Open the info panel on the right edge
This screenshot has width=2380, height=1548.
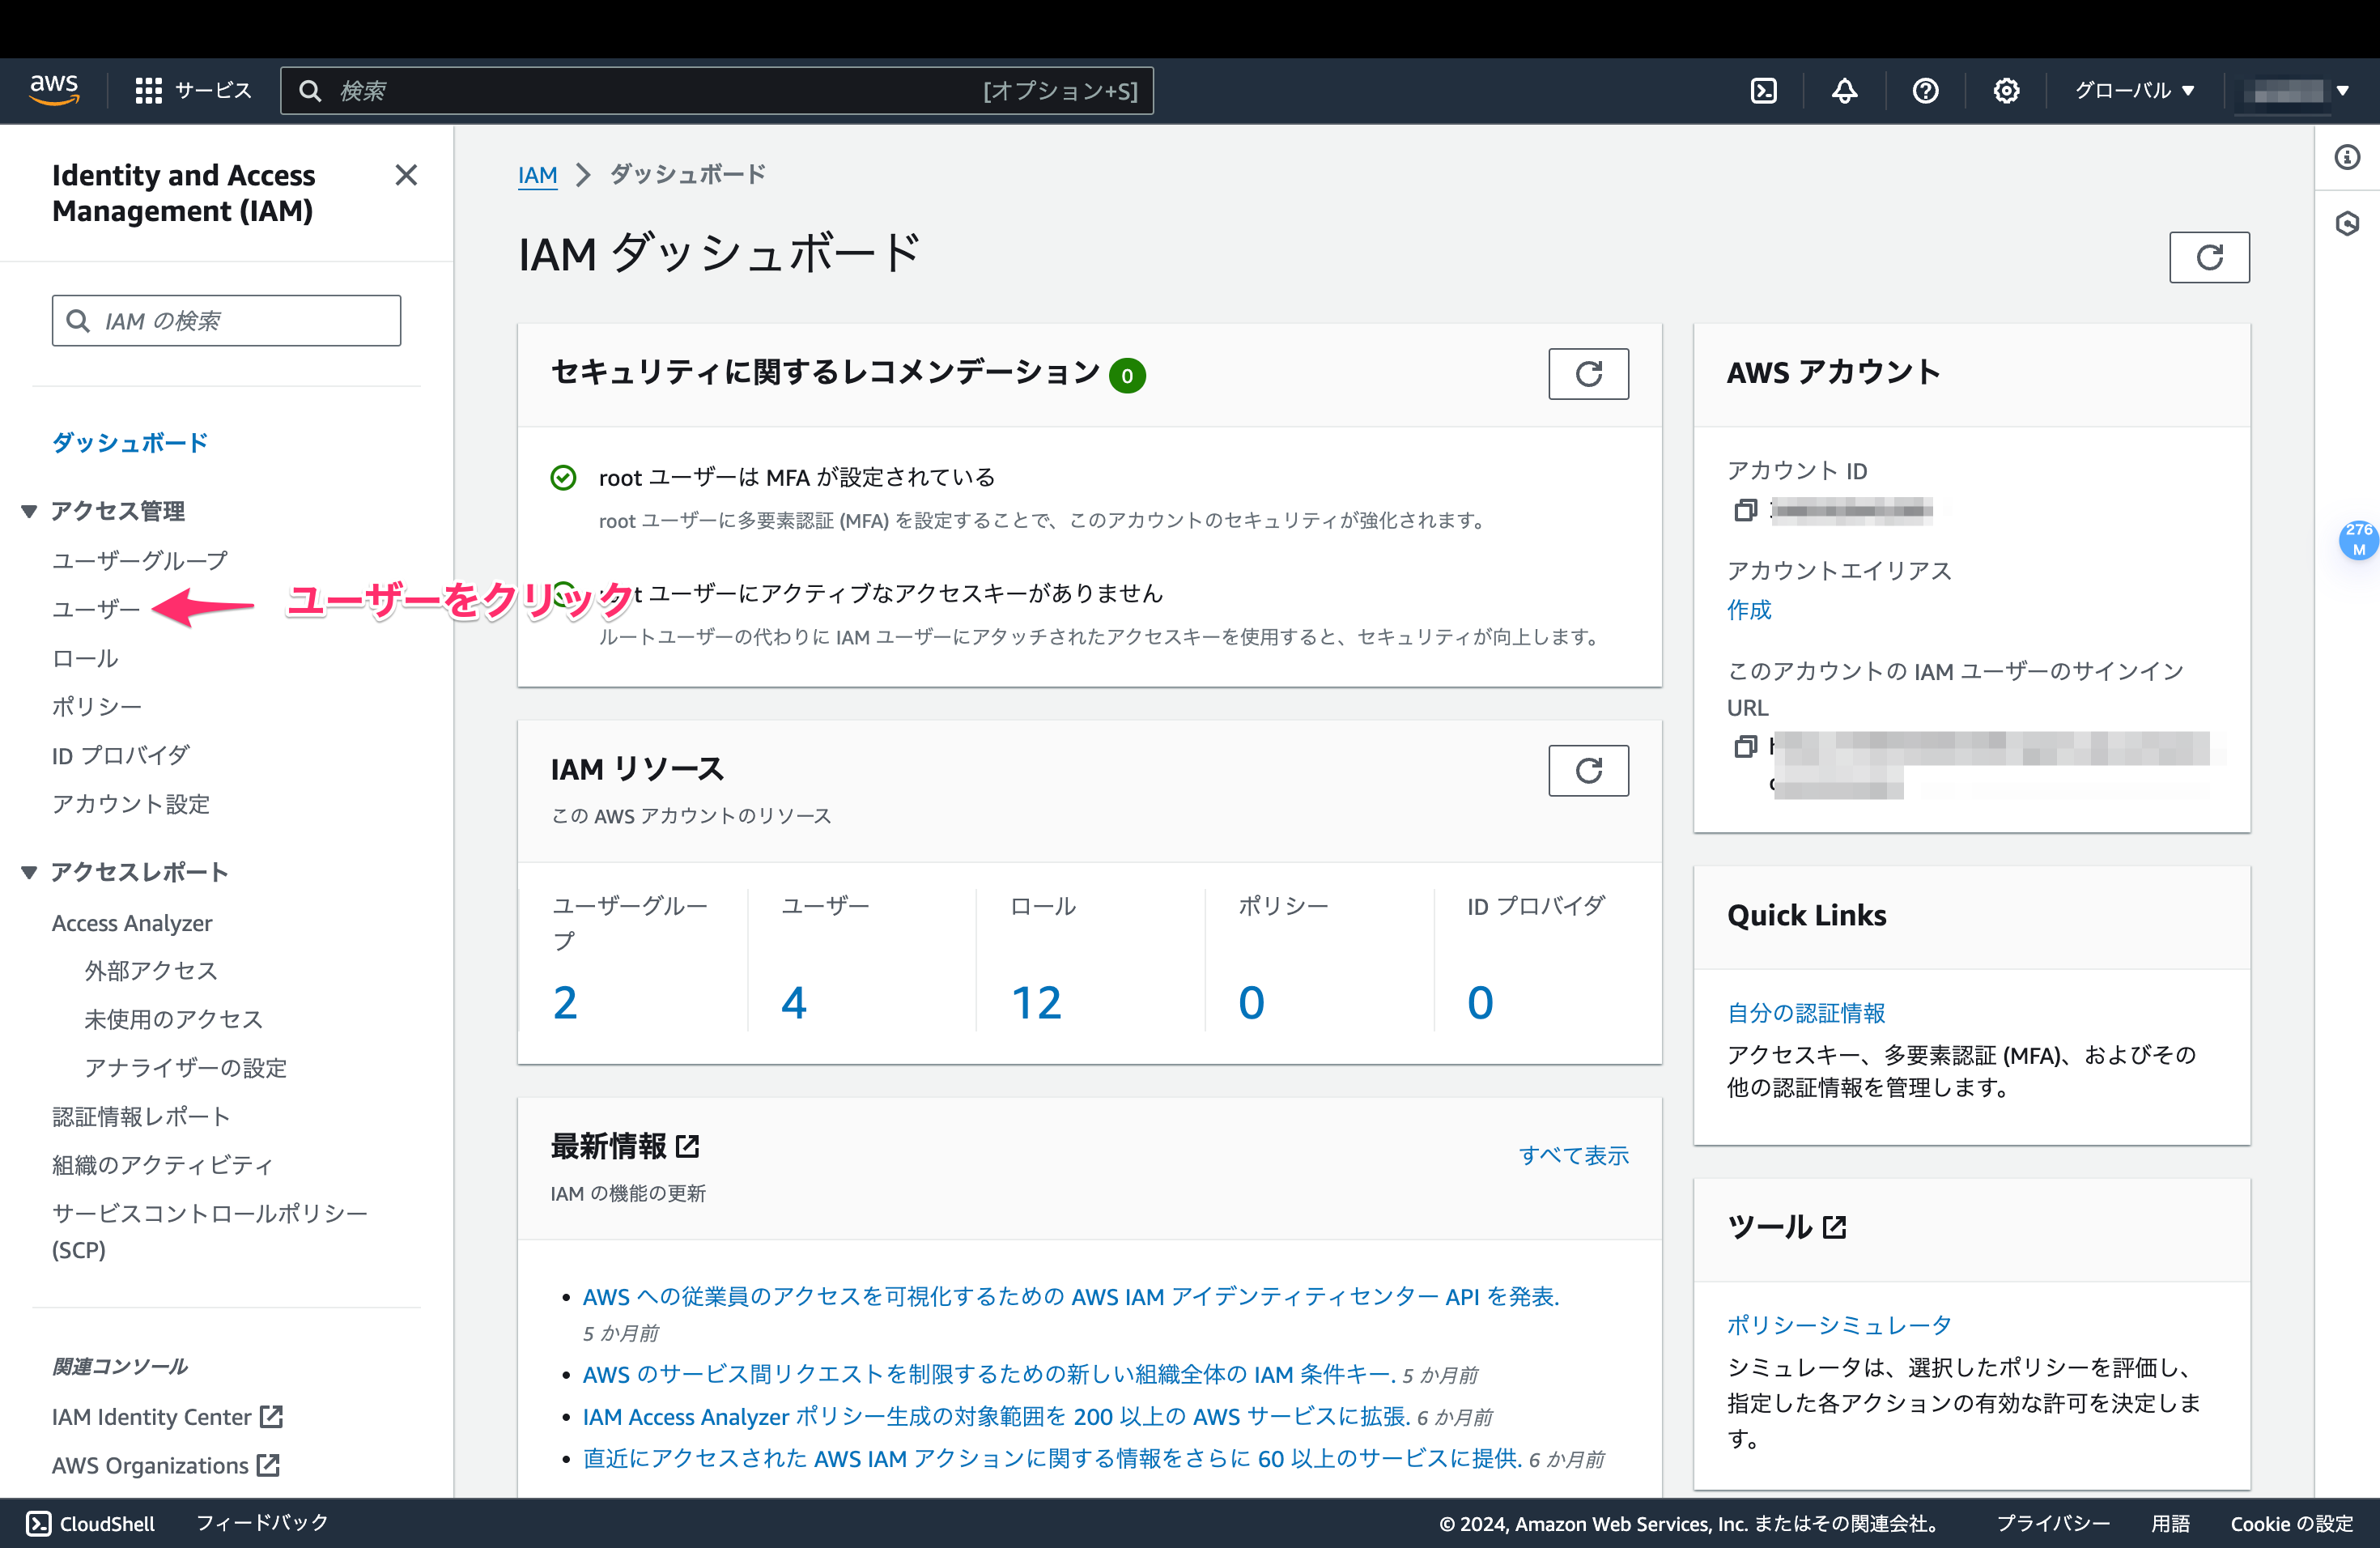pyautogui.click(x=2348, y=157)
